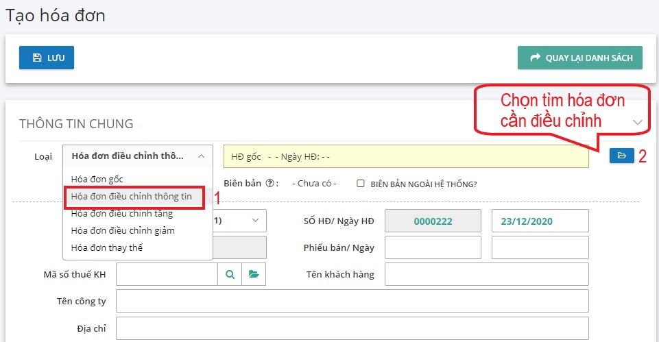Viewport: 659px width, 342px height.
Task: Choose Hóa đơn thay thế option
Action: pos(106,247)
